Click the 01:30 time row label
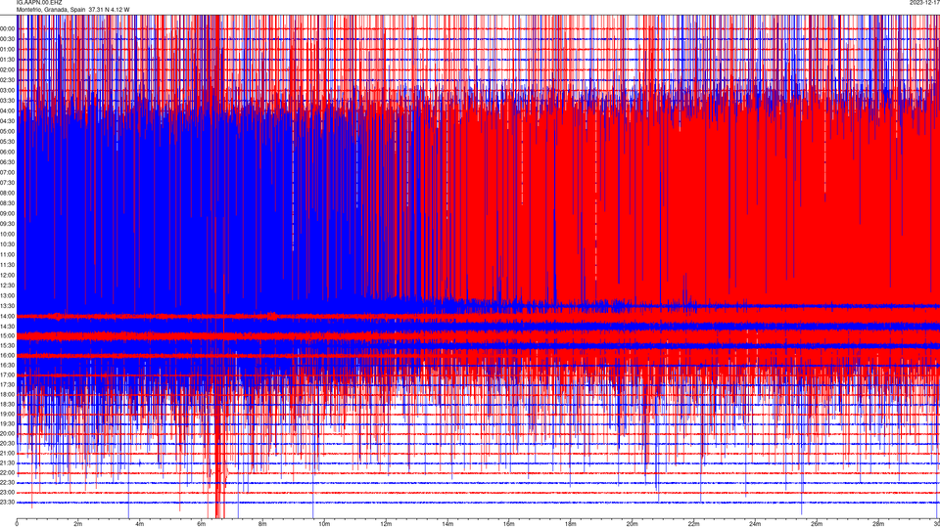 (x=7, y=60)
